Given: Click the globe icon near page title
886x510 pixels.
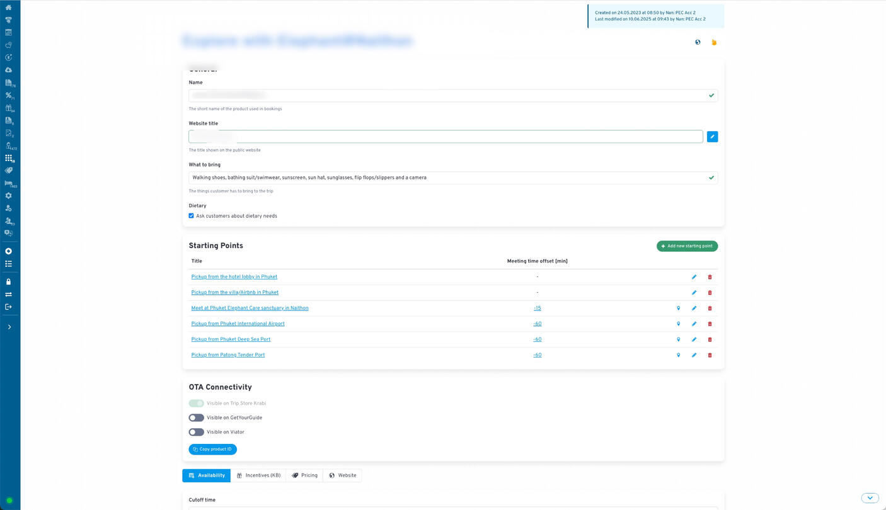Looking at the screenshot, I should pos(698,42).
